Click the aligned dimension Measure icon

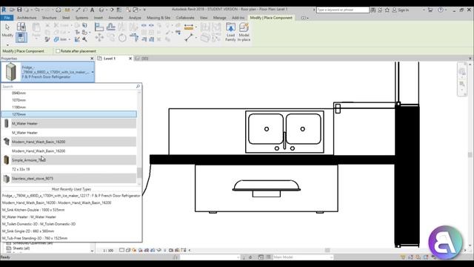tap(189, 27)
